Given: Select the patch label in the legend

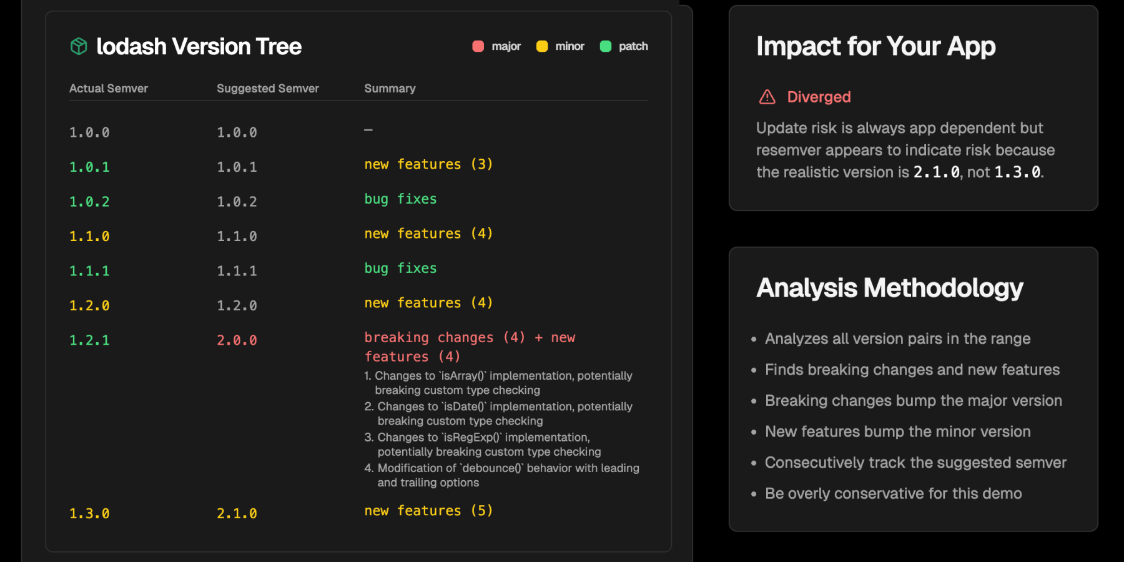Looking at the screenshot, I should click(633, 46).
